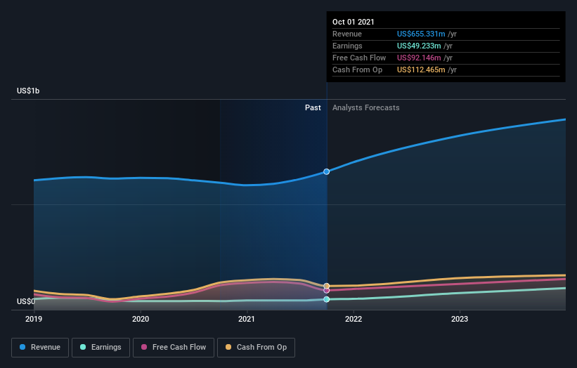Click the 2020 x-axis label
The height and width of the screenshot is (368, 577).
coord(141,319)
